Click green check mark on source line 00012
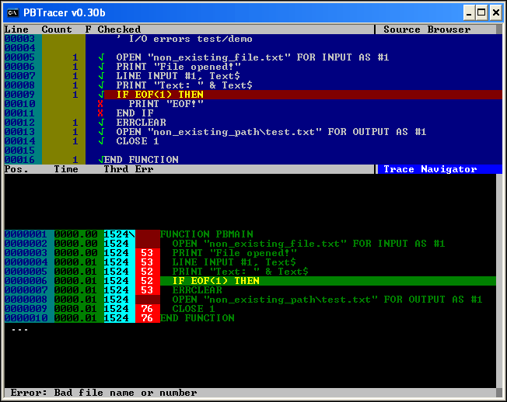This screenshot has height=402, width=507. click(101, 123)
